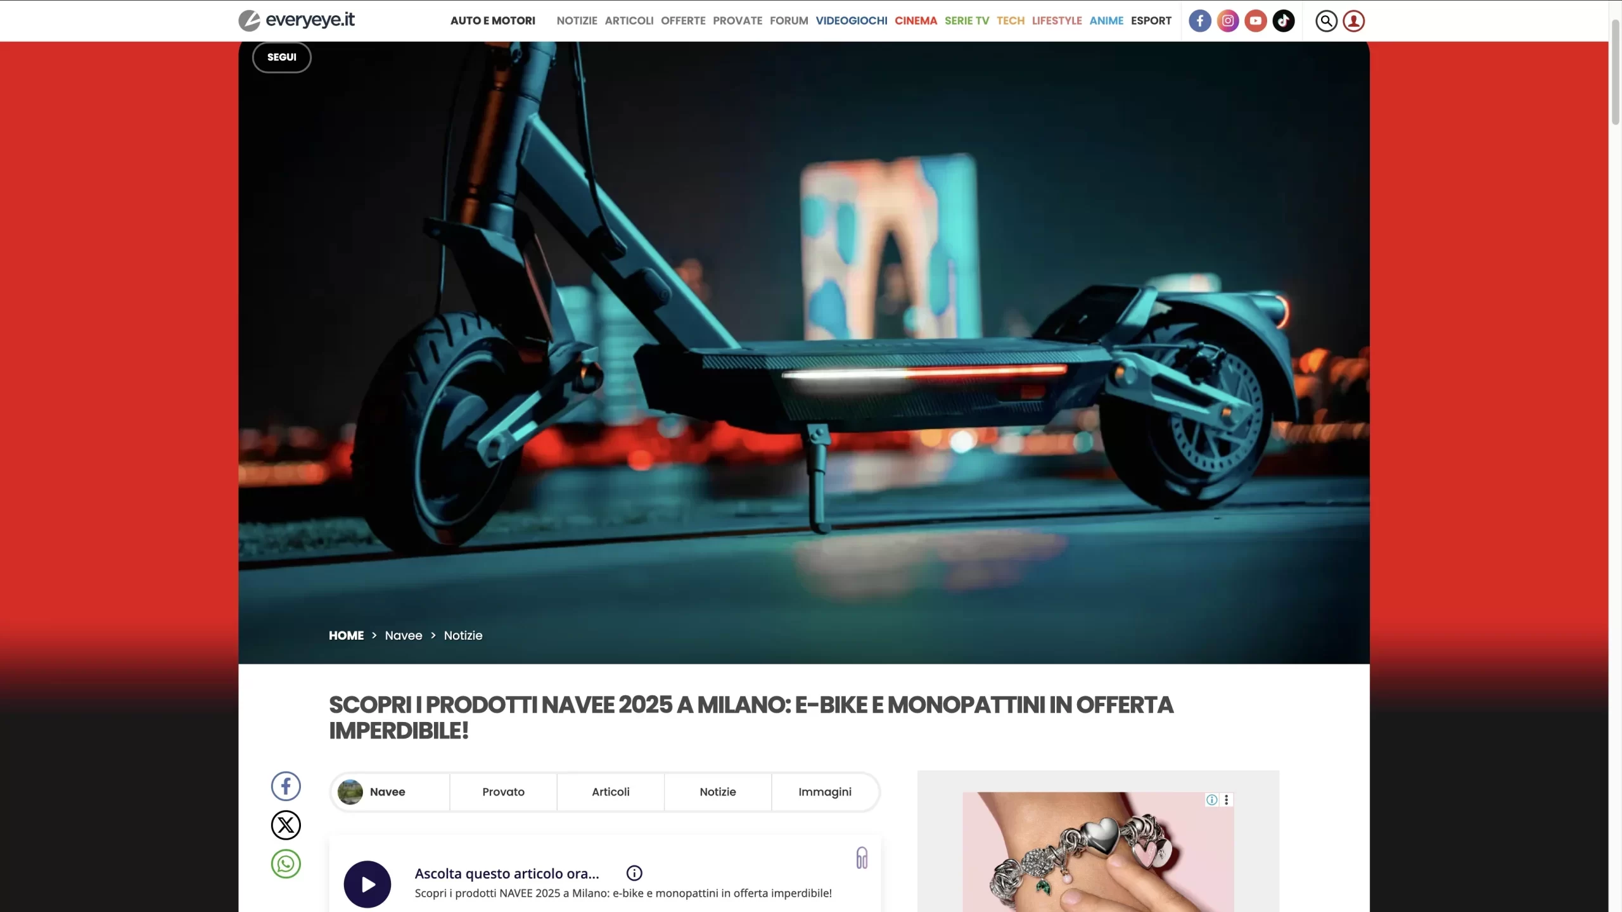Click the electric scooter hero image
The width and height of the screenshot is (1622, 912).
[803, 352]
